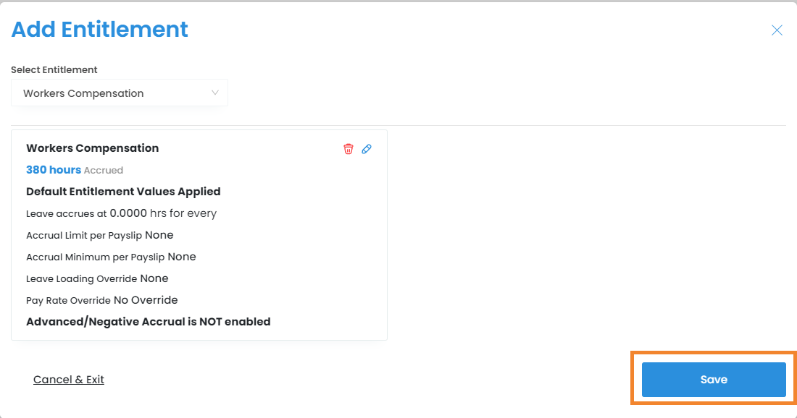The width and height of the screenshot is (797, 418).
Task: Click the Add Entitlement heading
Action: (x=99, y=30)
